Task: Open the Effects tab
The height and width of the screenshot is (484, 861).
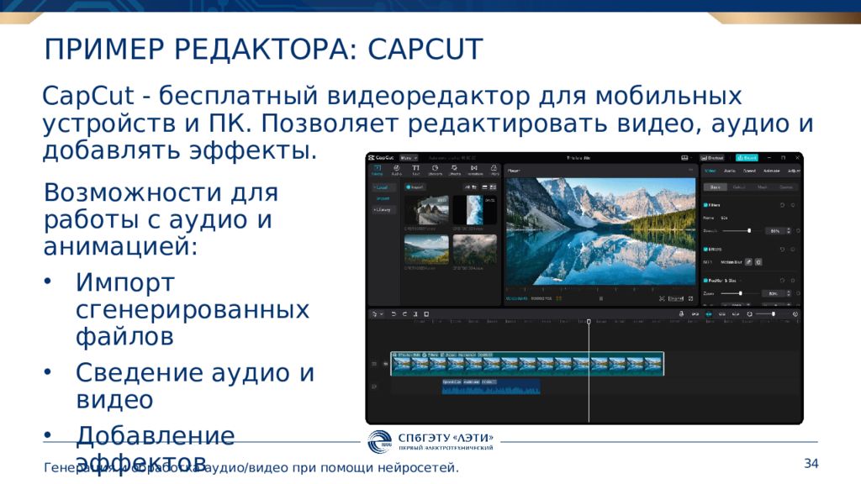Action: 455,170
